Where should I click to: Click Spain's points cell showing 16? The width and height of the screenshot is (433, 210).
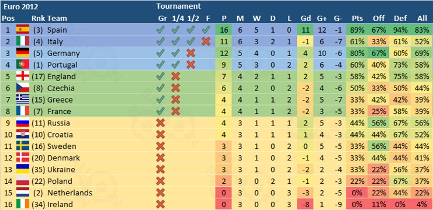pyautogui.click(x=224, y=30)
